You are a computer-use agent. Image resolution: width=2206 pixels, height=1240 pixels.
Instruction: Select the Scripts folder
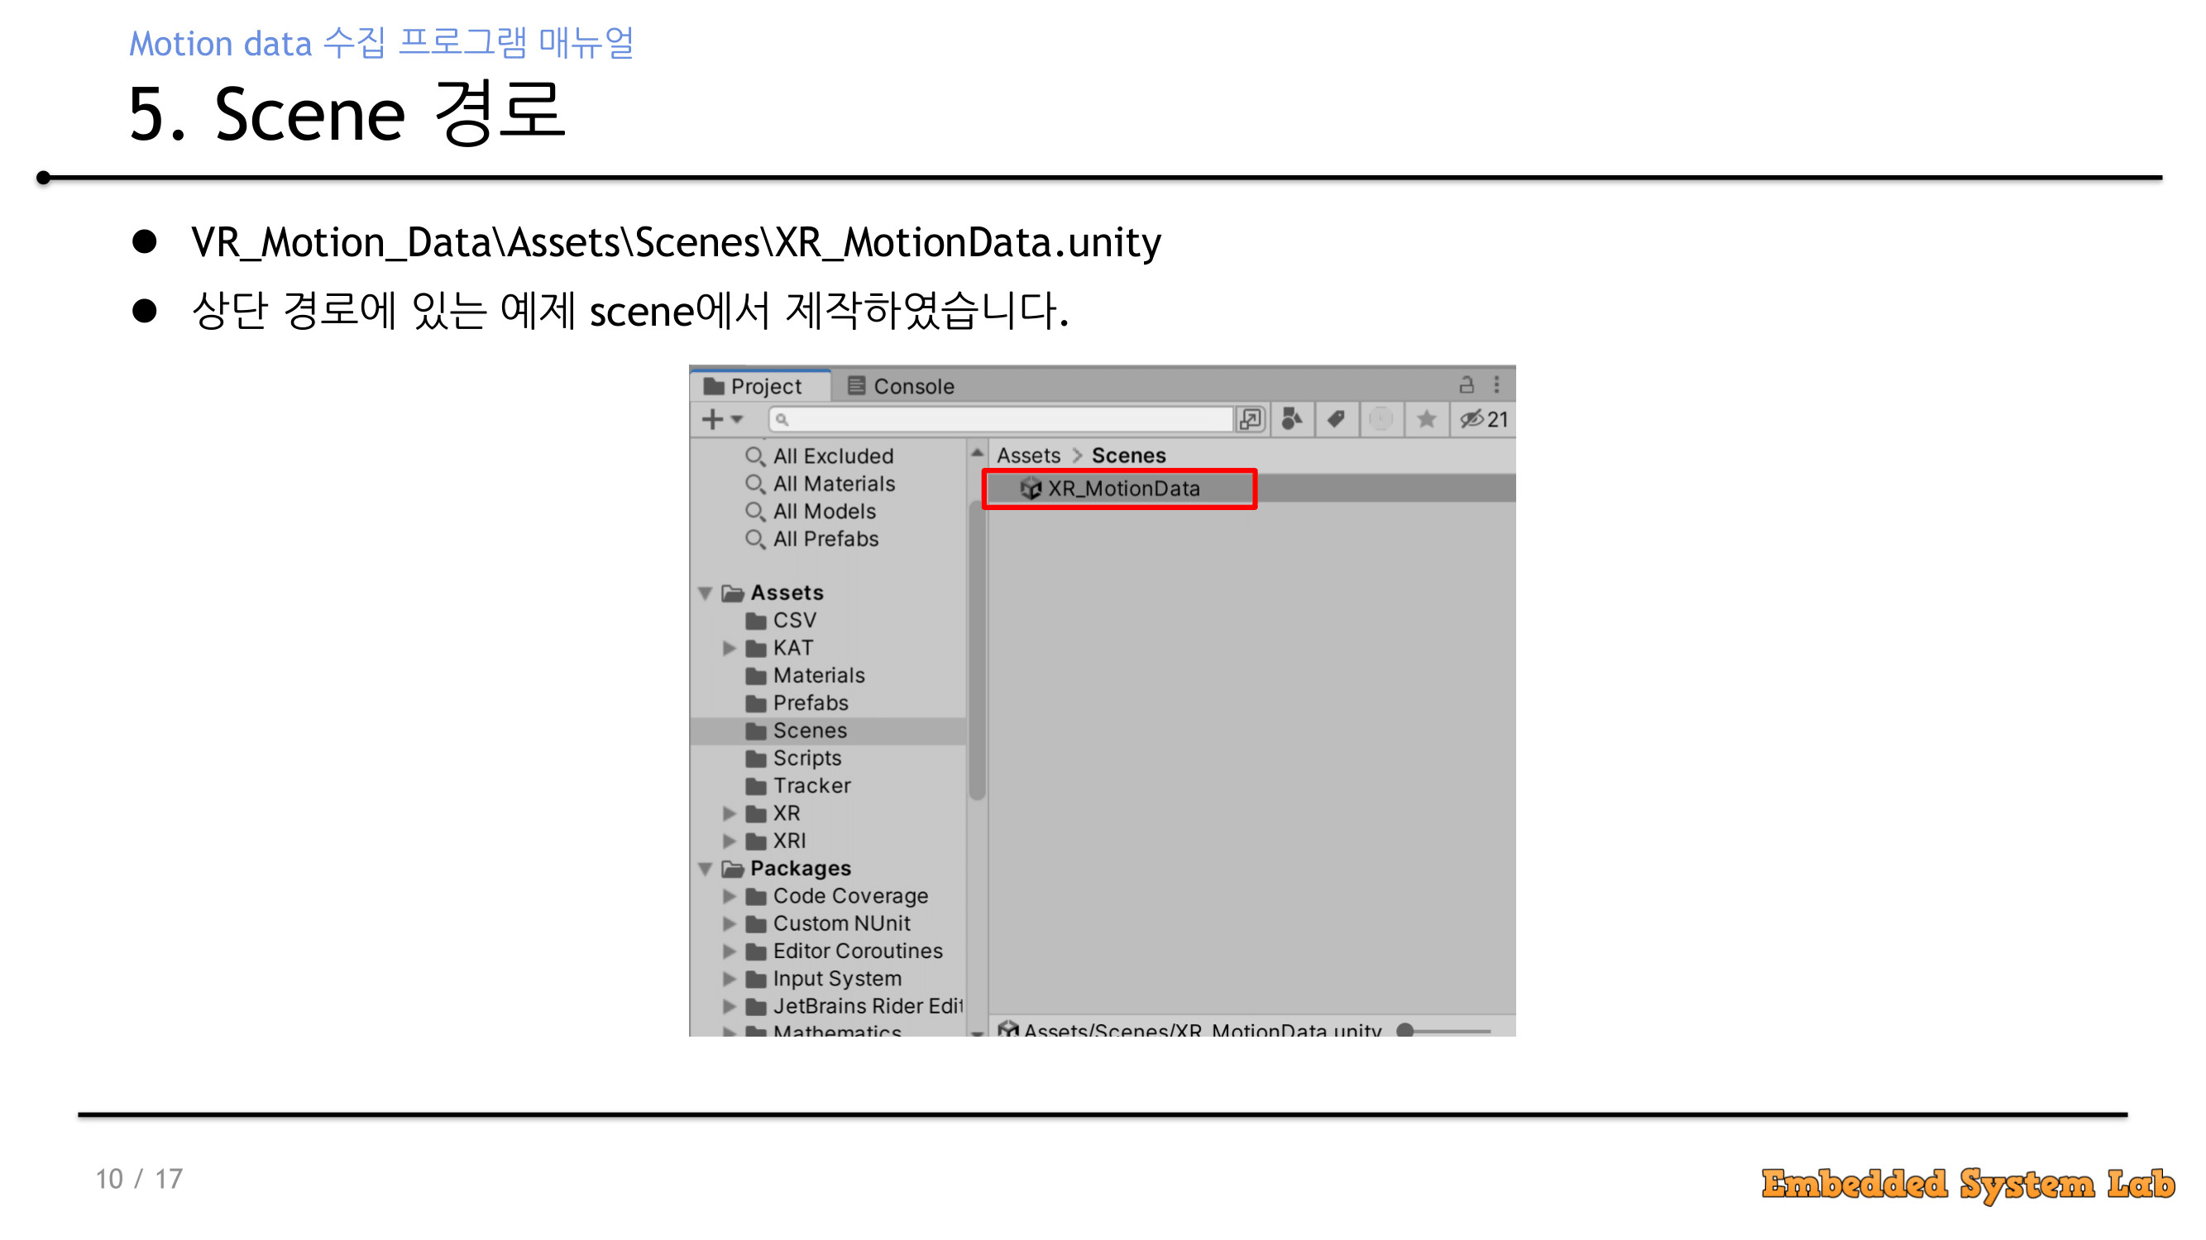[x=806, y=758]
